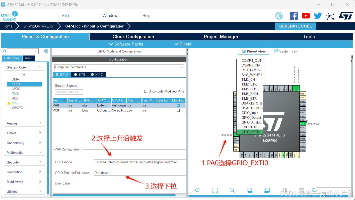Select RCC in System Core tree
The image size is (355, 200).
click(x=15, y=98)
